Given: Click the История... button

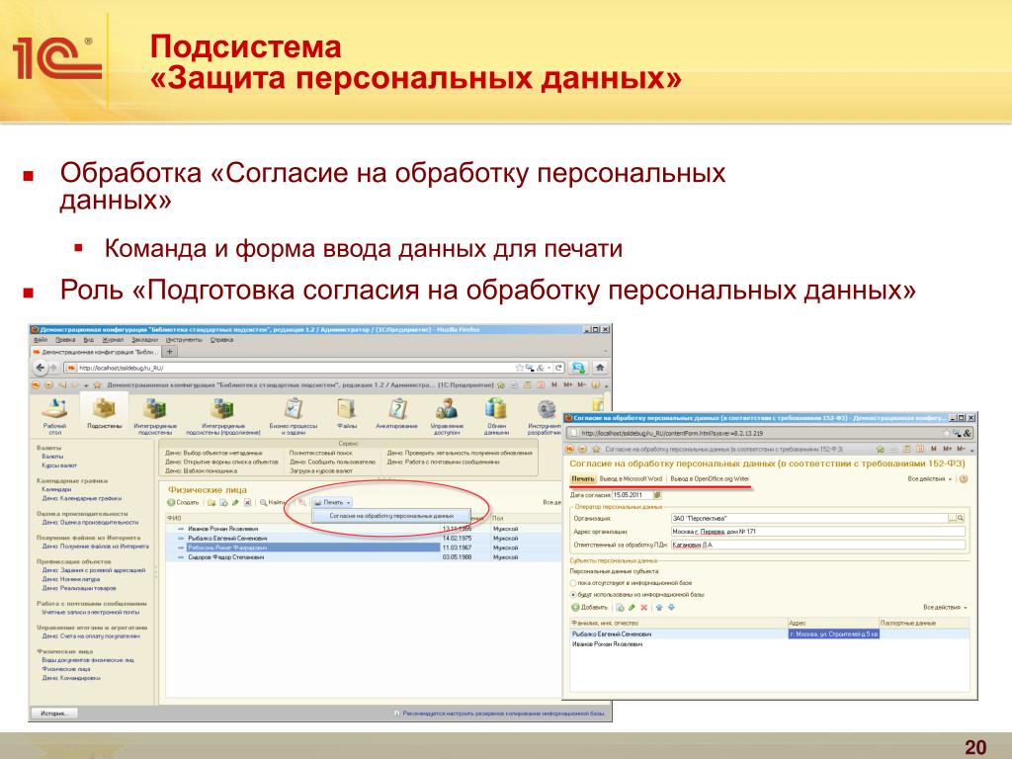Looking at the screenshot, I should 53,714.
